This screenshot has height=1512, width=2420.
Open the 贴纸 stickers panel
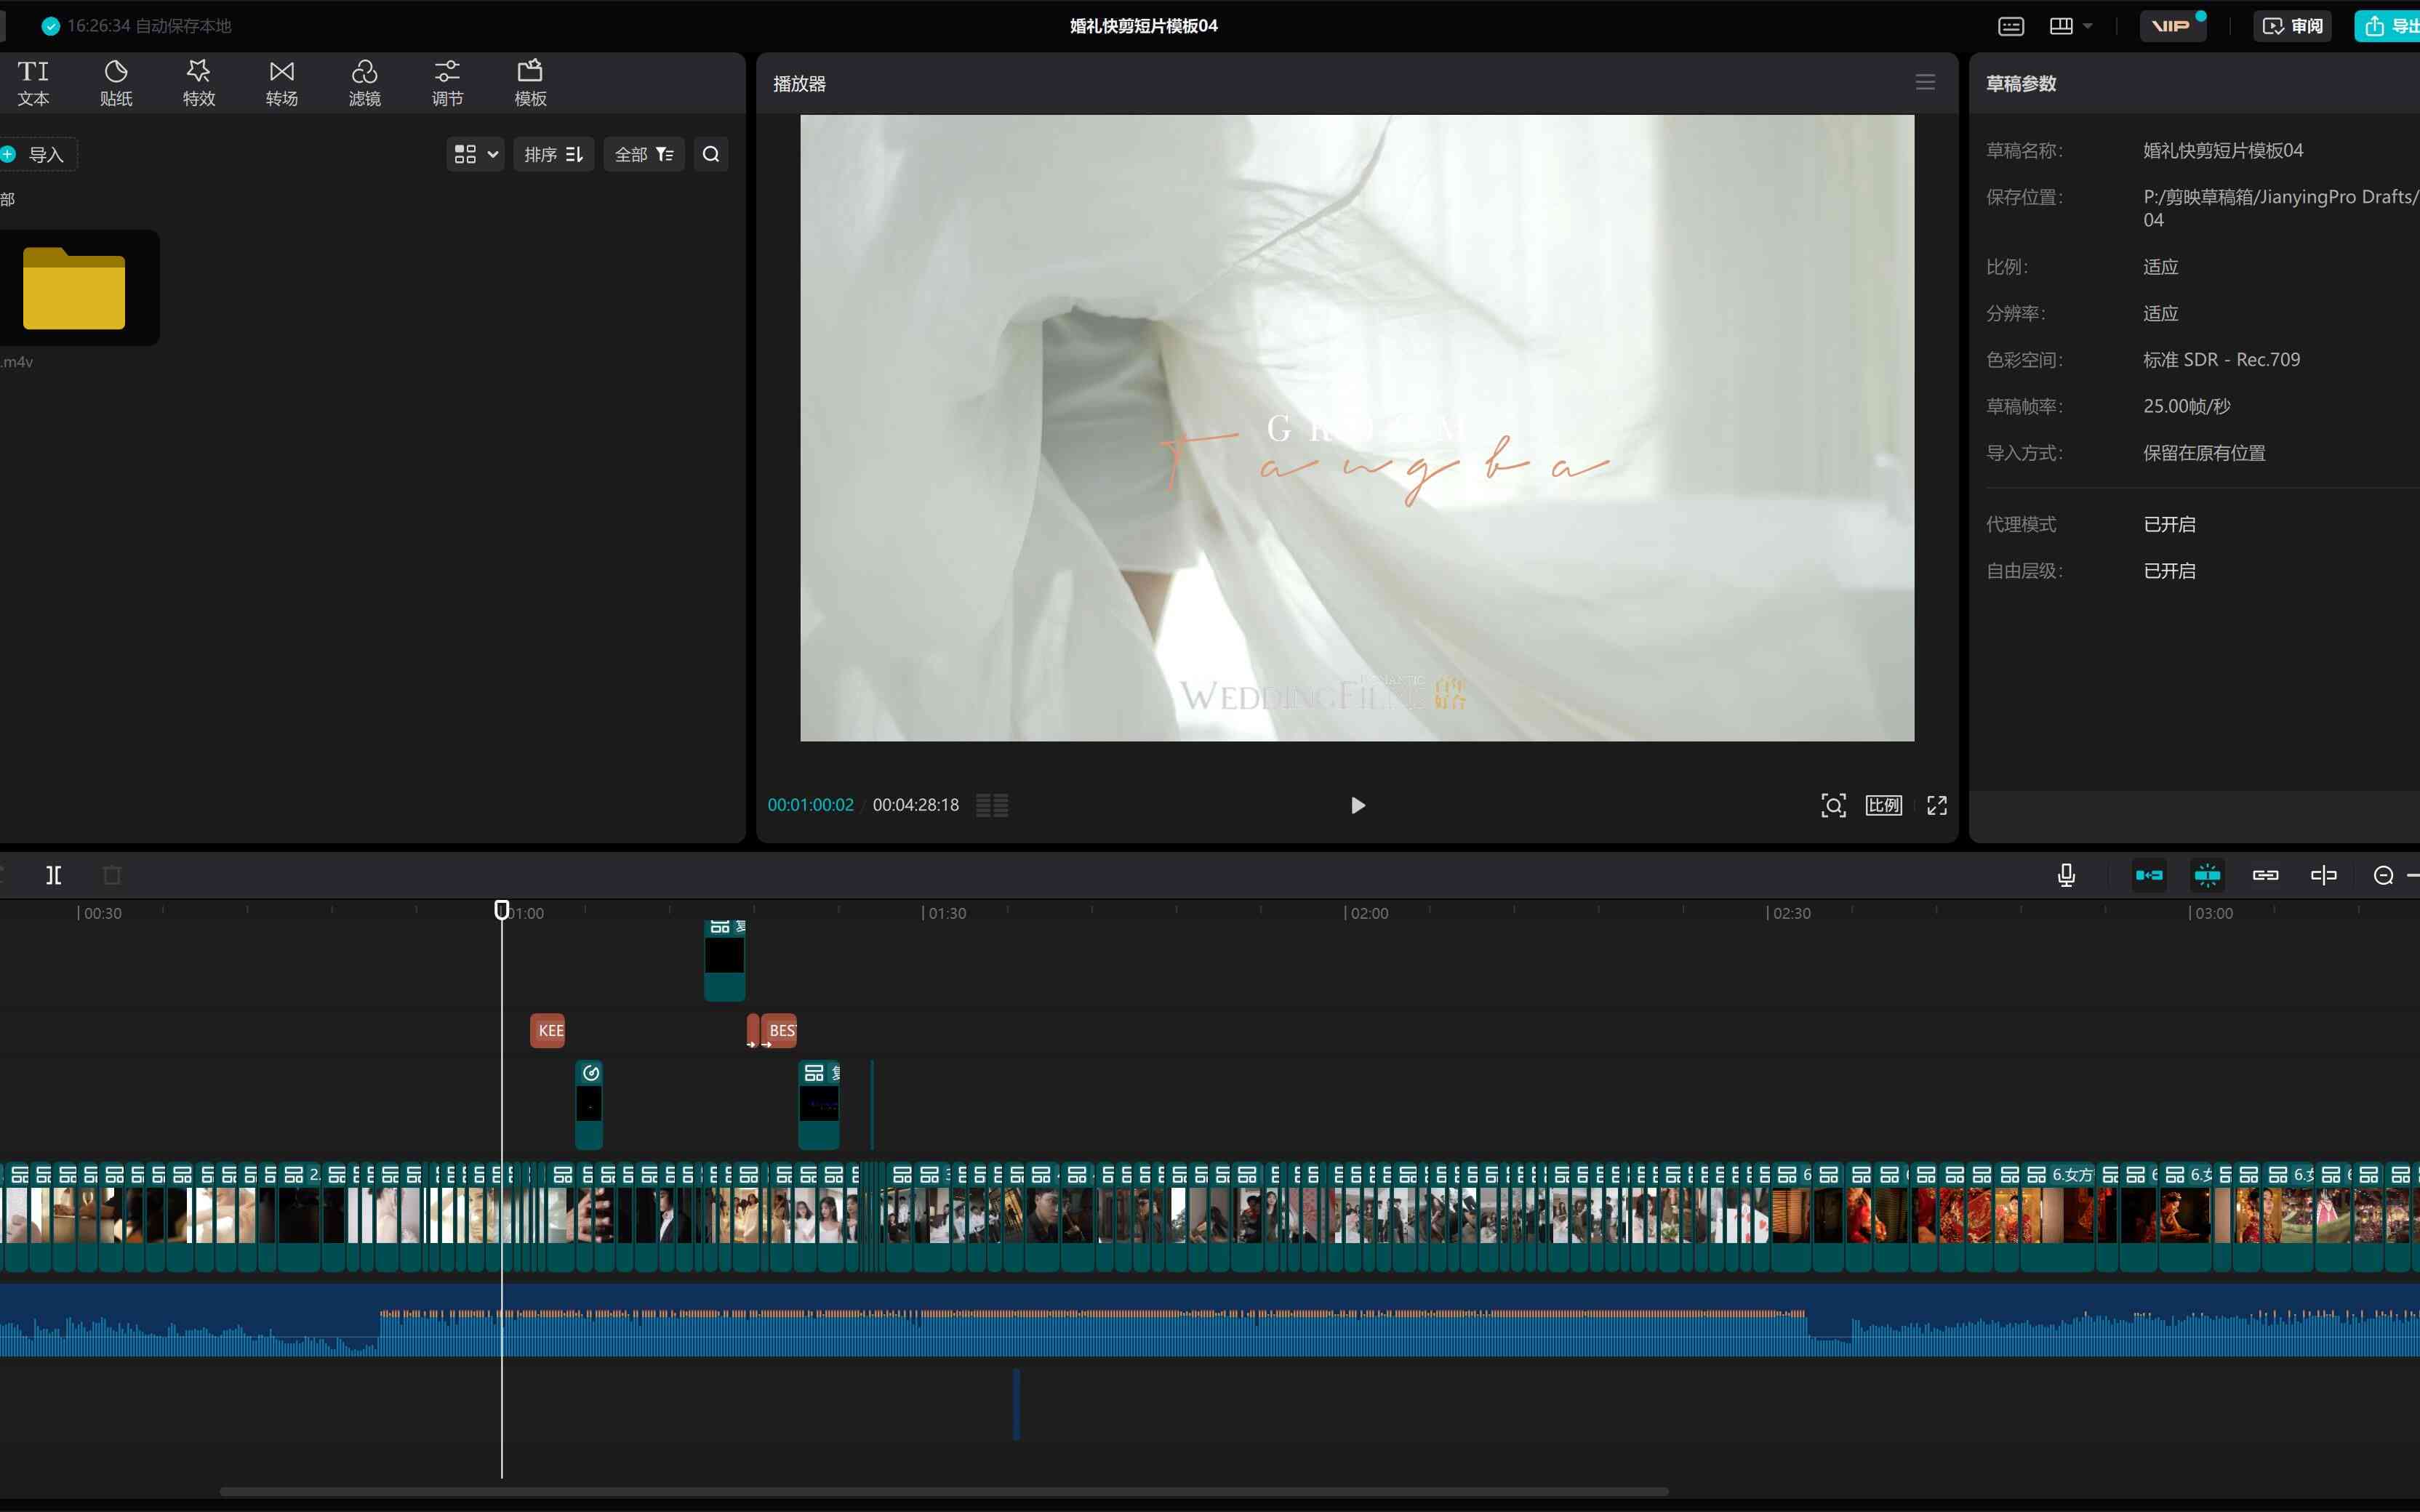pyautogui.click(x=116, y=83)
